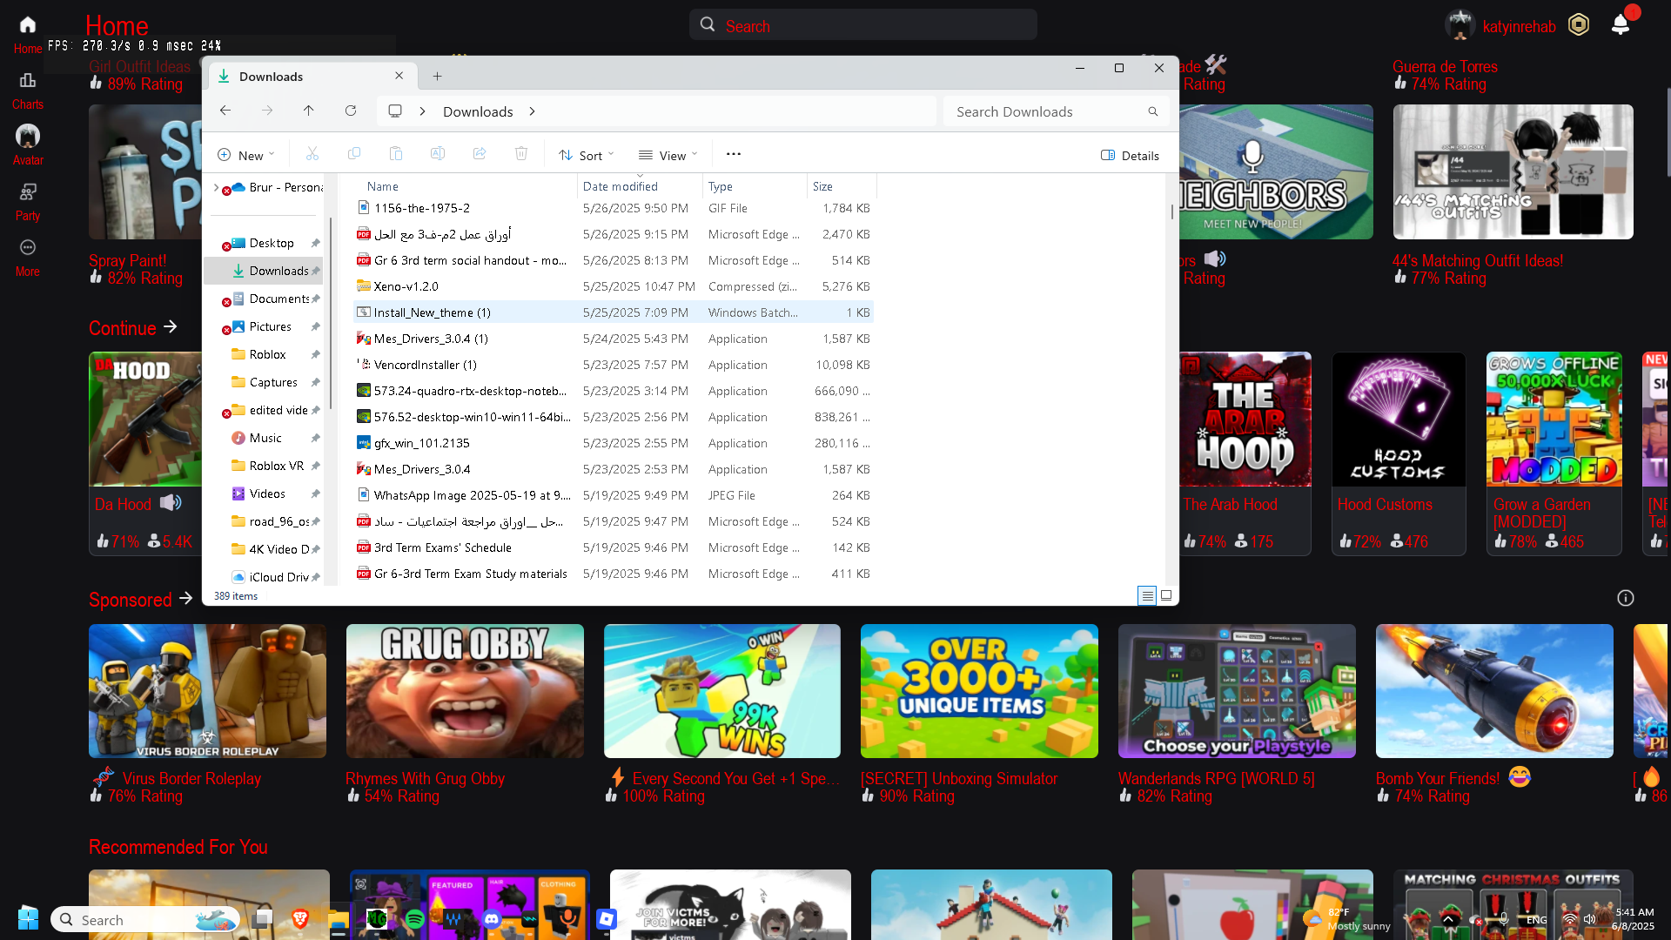
Task: Toggle the Details pane button
Action: click(1130, 155)
